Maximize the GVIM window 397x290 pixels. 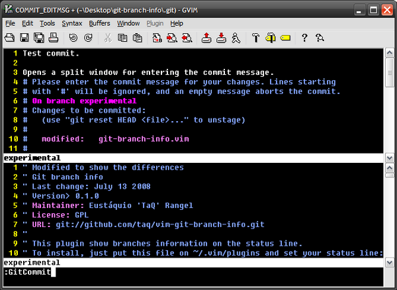(373, 10)
